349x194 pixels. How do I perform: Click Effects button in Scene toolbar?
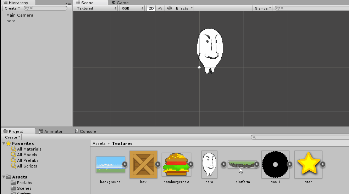coord(182,8)
